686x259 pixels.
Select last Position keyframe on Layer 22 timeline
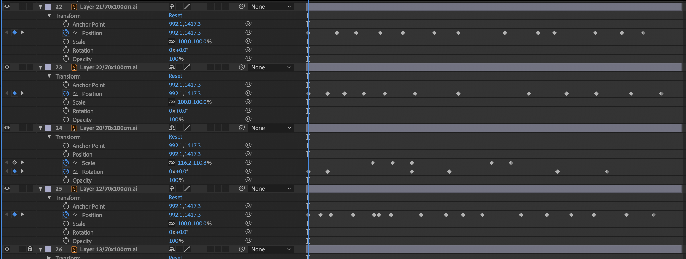click(x=661, y=94)
